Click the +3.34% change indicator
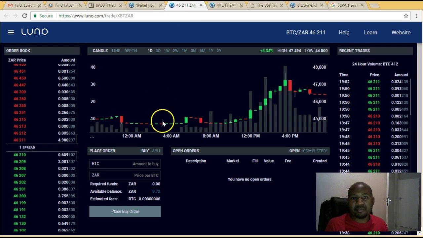Screen dimensions: 423x238 pos(267,51)
